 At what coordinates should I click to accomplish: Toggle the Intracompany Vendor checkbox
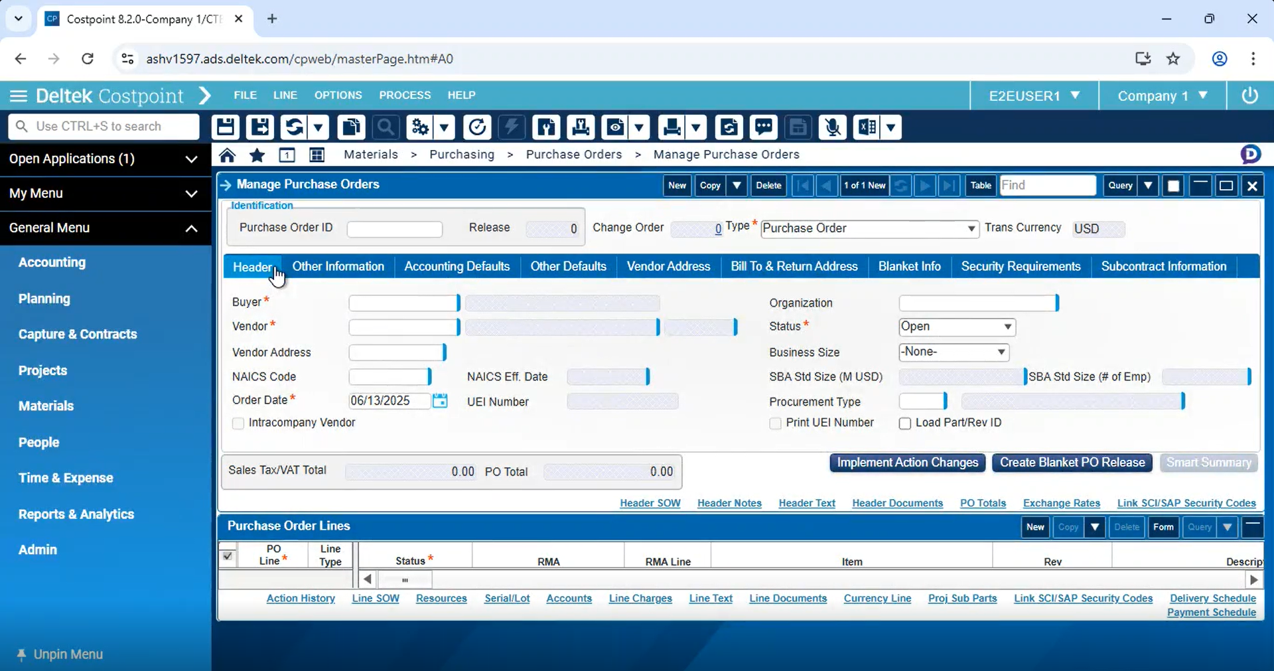[x=238, y=423]
